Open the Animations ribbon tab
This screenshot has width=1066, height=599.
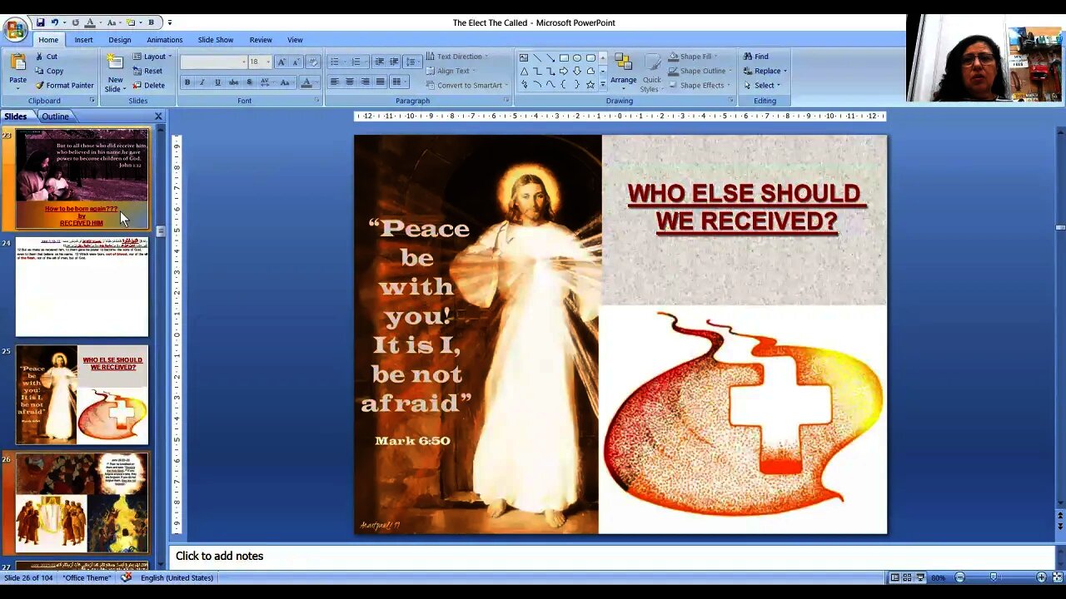point(164,40)
